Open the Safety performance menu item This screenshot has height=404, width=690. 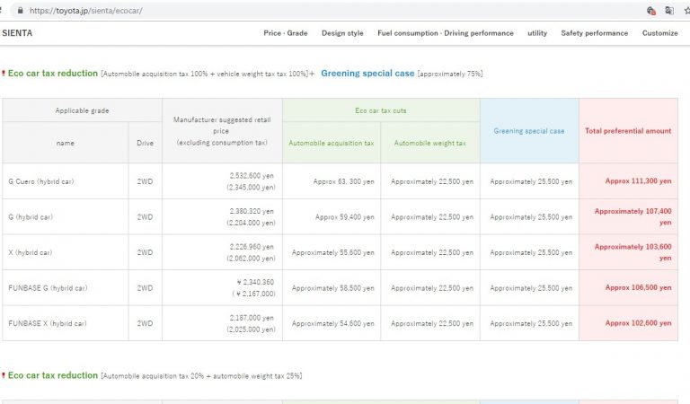(595, 33)
